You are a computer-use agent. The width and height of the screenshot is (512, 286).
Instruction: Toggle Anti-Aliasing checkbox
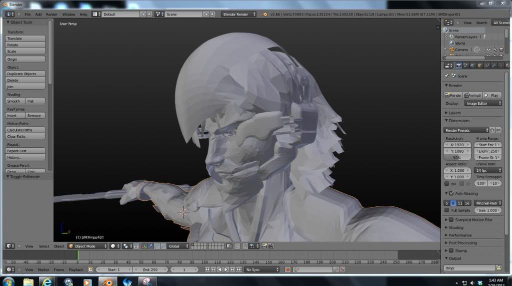click(x=451, y=193)
